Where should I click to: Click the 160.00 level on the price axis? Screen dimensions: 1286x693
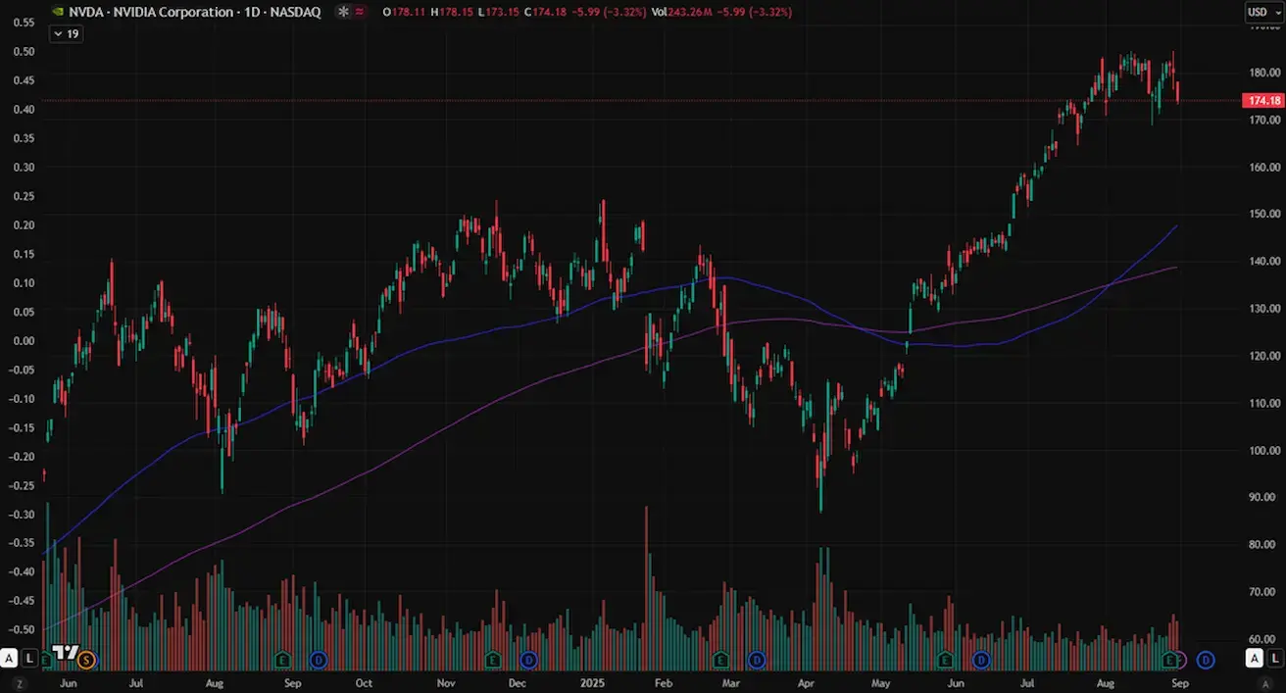click(1264, 167)
